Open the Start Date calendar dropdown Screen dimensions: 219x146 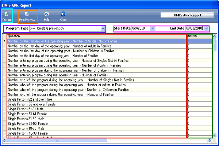(153, 28)
